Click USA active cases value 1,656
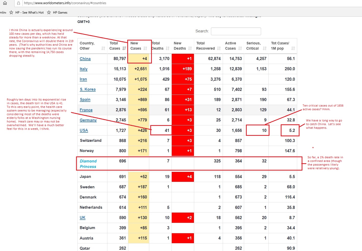This screenshot has width=362, height=251. click(237, 130)
